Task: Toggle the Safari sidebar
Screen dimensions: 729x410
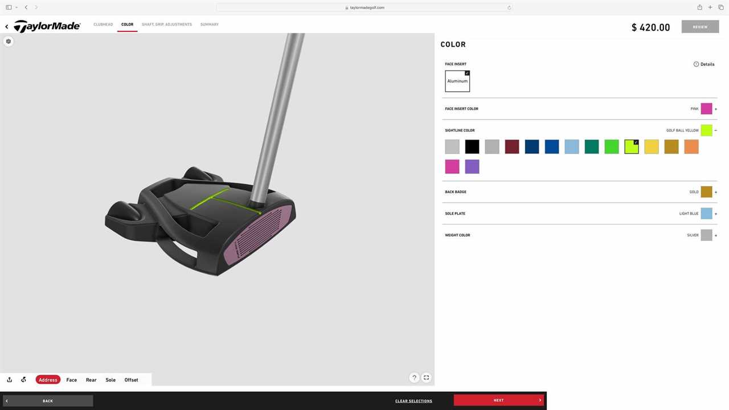Action: [9, 7]
